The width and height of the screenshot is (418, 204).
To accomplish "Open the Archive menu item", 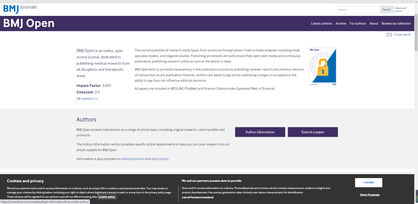I will click(x=341, y=24).
